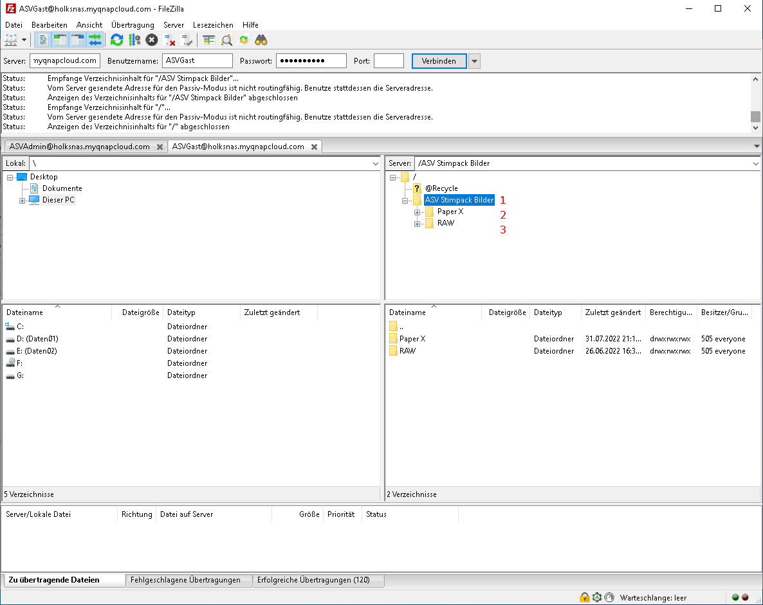Open the Lesezeichen menu
The height and width of the screenshot is (605, 763).
click(x=213, y=25)
